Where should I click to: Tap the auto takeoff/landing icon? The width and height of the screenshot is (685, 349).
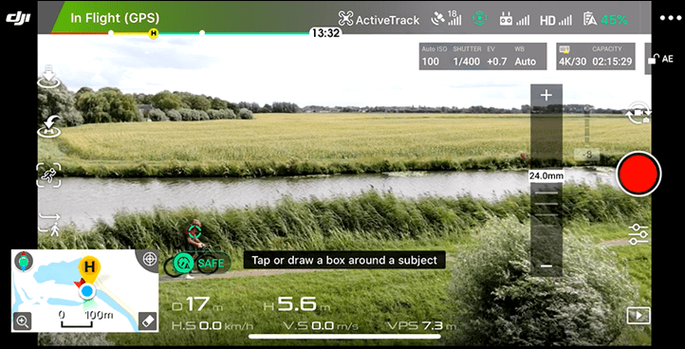tap(48, 77)
